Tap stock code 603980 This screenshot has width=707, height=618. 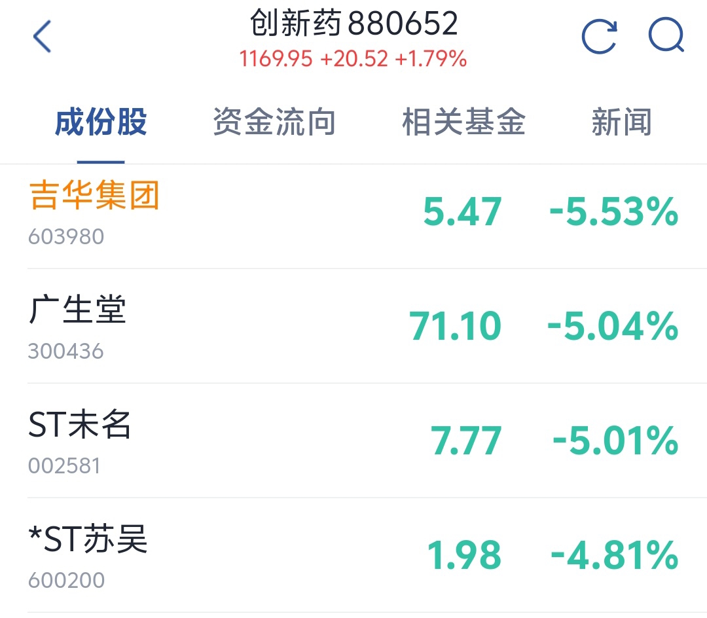pyautogui.click(x=66, y=236)
